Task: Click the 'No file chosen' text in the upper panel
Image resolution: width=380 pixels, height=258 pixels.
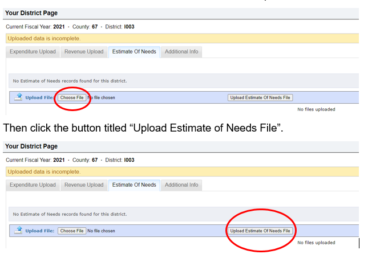Action: tap(101, 97)
